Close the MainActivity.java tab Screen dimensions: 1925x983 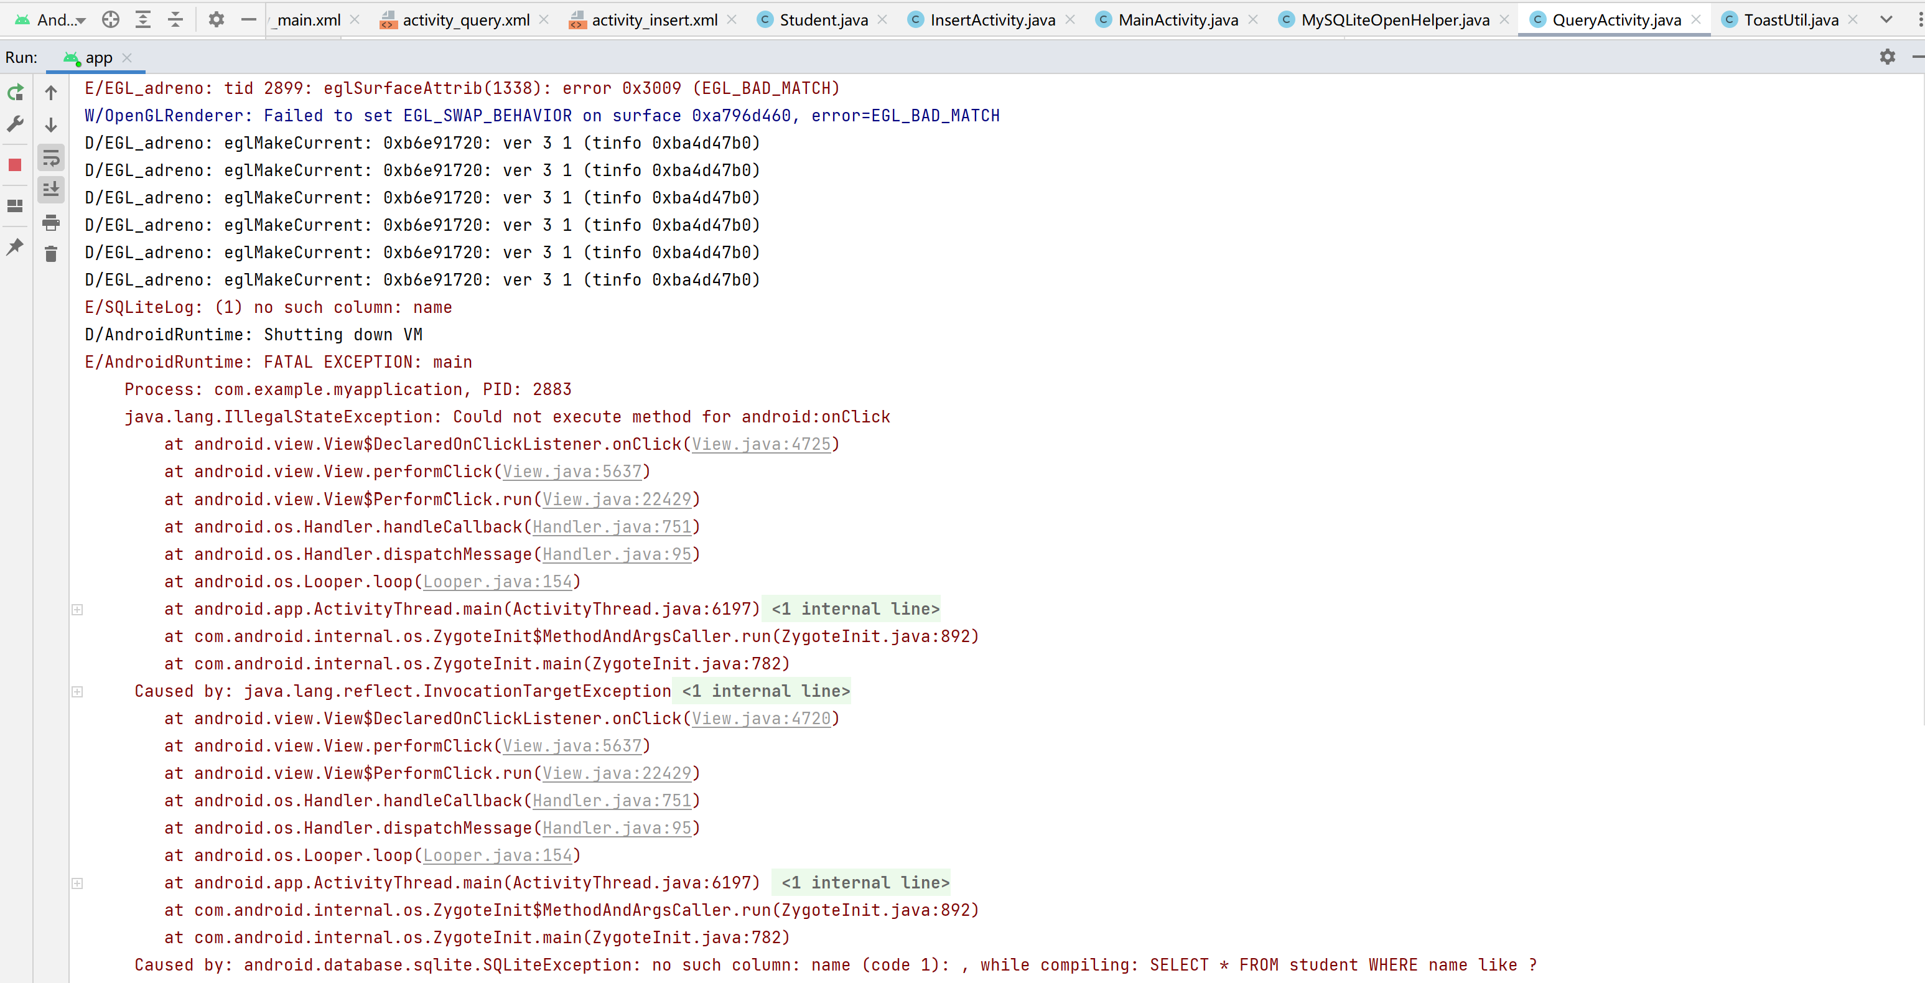[x=1253, y=20]
